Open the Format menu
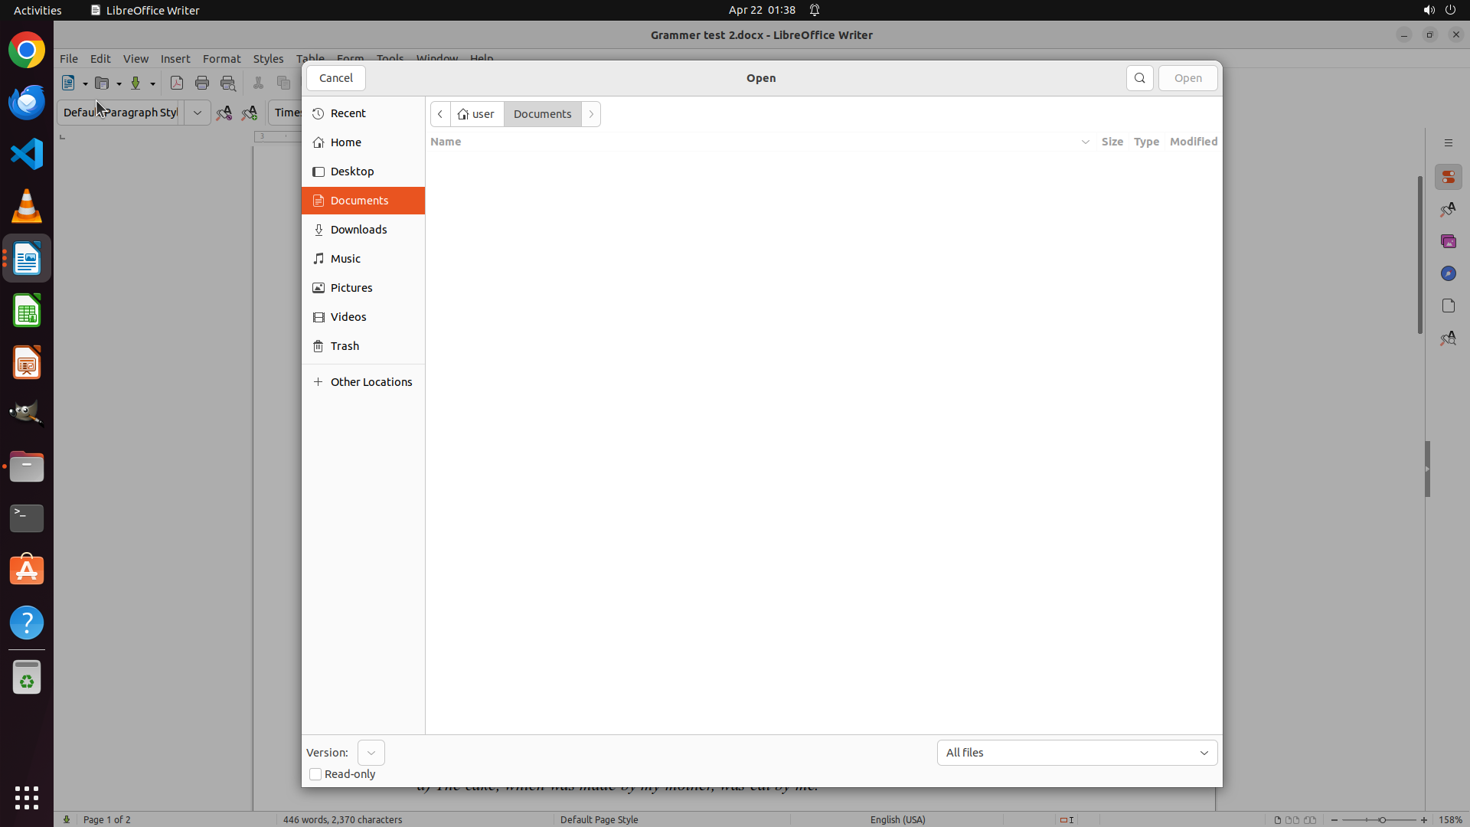1470x827 pixels. 221,59
